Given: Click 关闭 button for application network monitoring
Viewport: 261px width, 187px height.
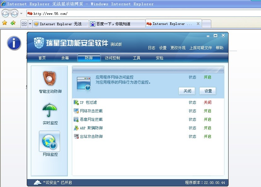Looking at the screenshot, I should tap(187, 91).
